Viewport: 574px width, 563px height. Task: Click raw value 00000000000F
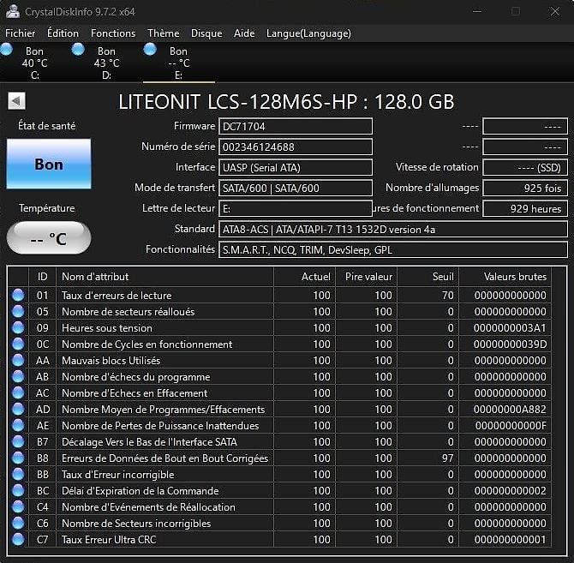click(x=511, y=425)
